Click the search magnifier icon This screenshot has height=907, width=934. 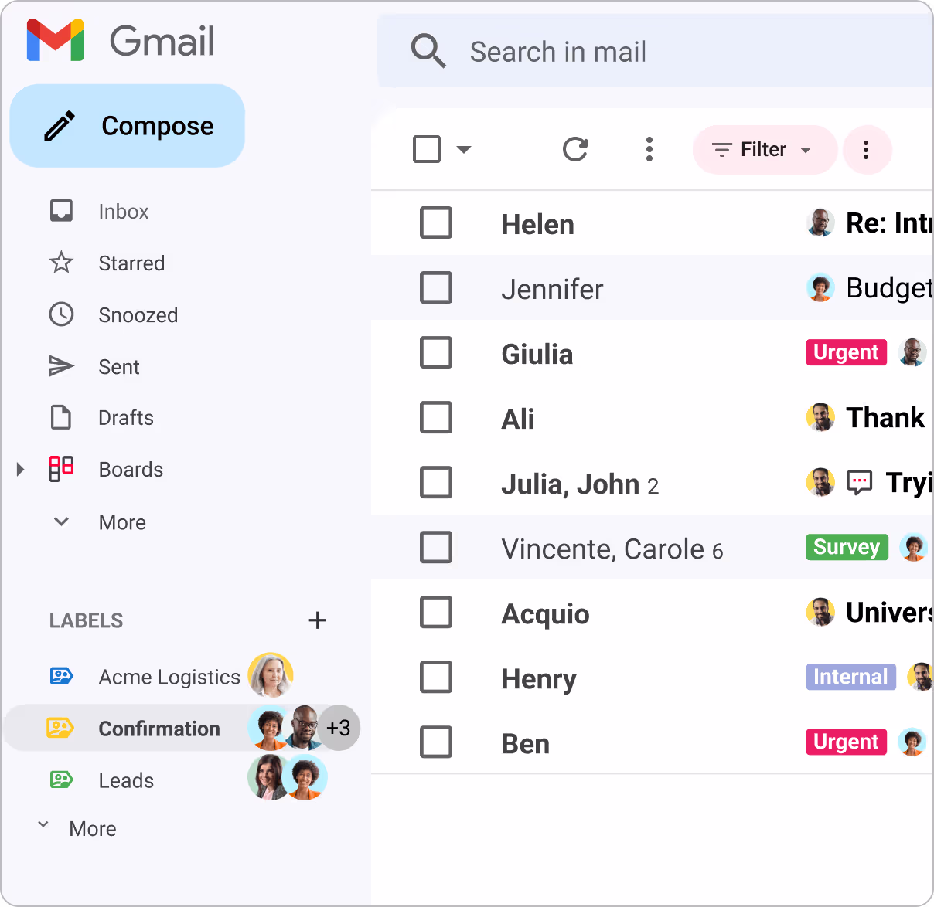428,51
